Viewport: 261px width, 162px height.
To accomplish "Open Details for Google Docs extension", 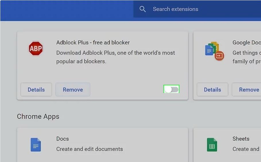I will pos(212,90).
